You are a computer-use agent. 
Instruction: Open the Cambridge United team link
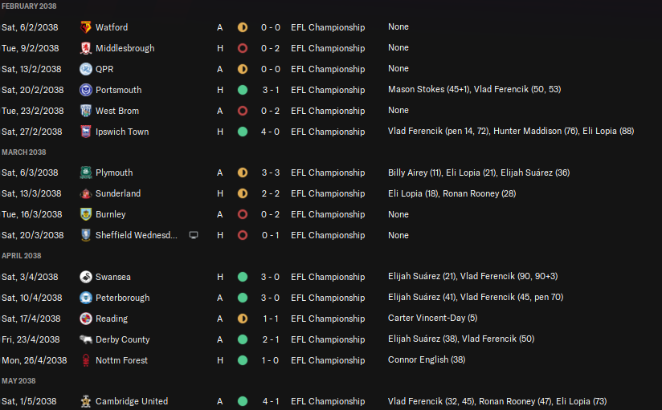(132, 401)
